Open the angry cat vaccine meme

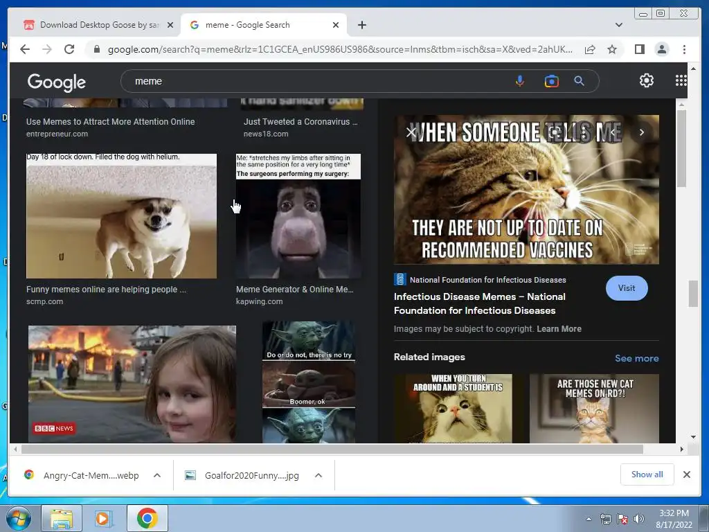526,190
